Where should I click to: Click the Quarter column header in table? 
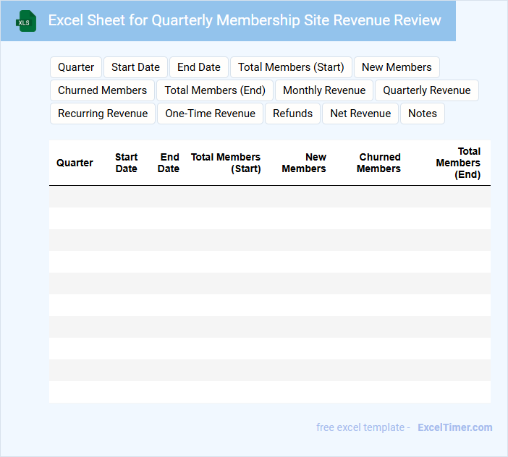[x=75, y=163]
